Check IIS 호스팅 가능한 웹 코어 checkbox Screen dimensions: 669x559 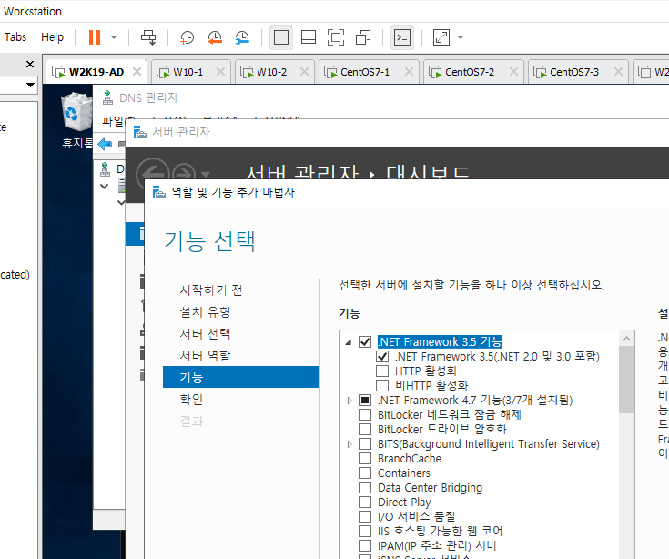(365, 531)
